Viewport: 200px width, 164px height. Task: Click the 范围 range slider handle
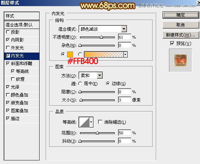97,133
